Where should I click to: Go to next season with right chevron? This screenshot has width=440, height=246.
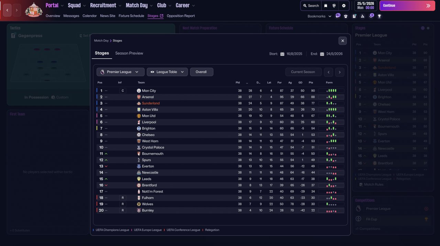(x=340, y=72)
